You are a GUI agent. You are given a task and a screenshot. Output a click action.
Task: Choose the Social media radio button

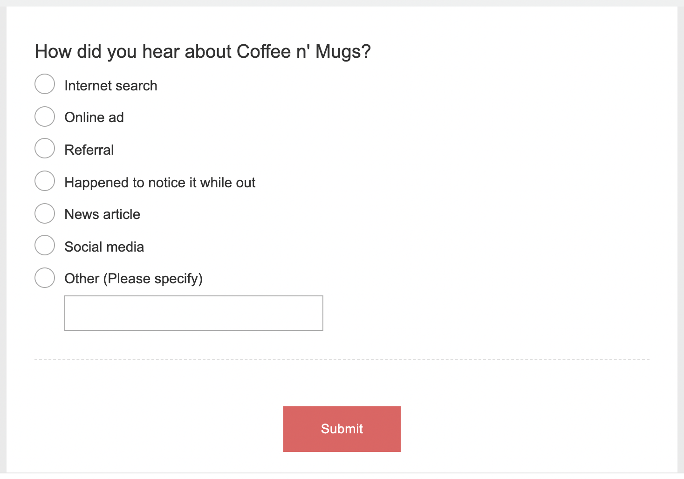(45, 246)
